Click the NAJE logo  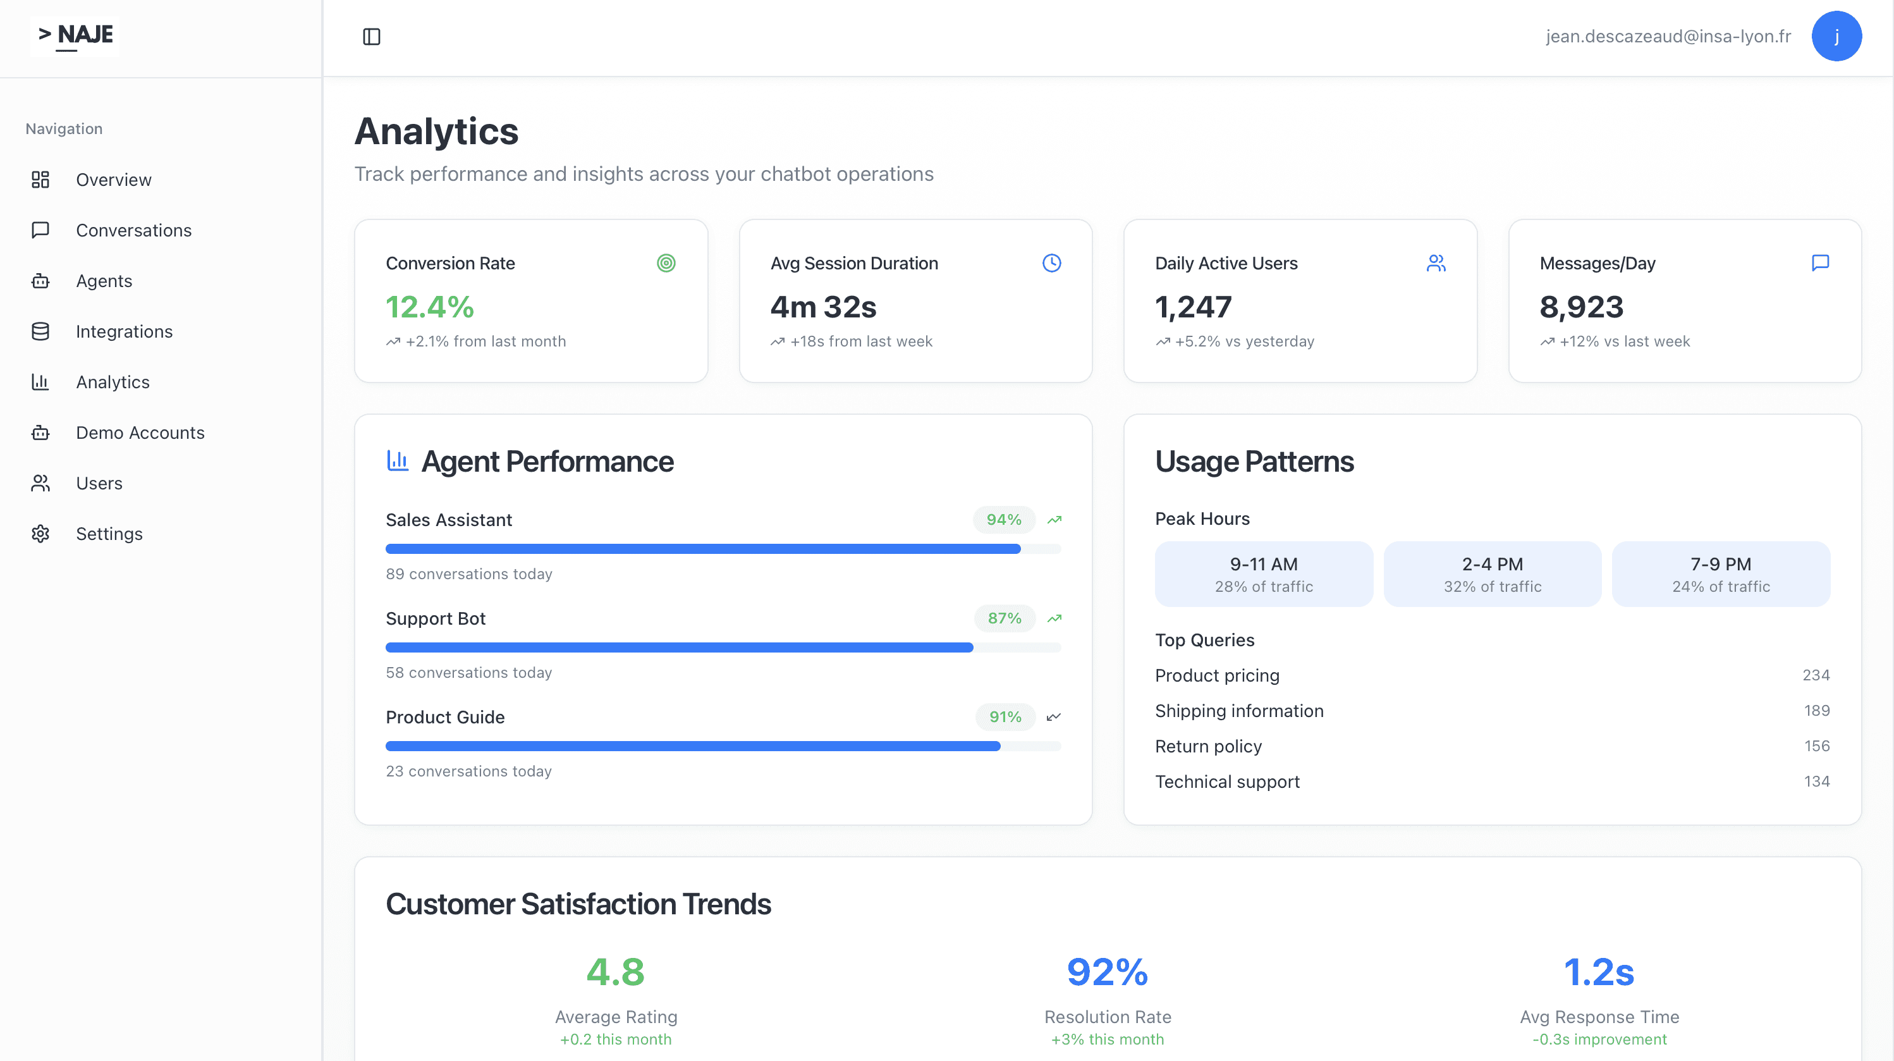pyautogui.click(x=76, y=35)
